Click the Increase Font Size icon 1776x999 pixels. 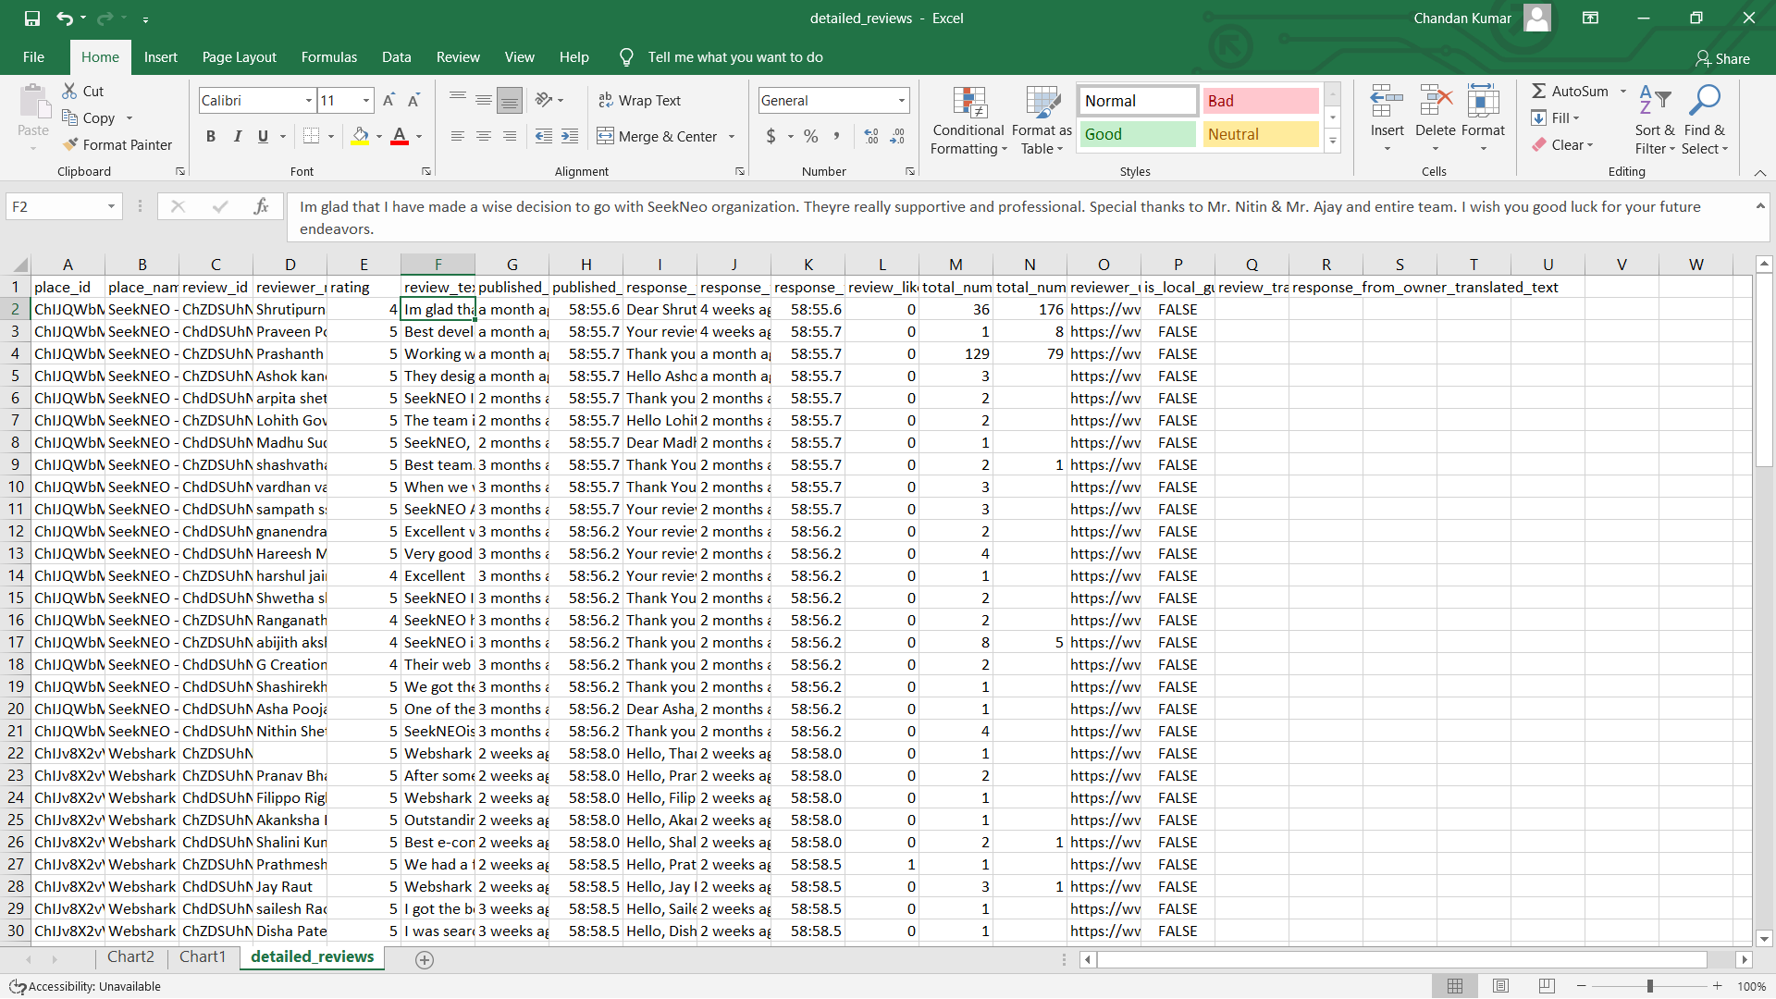tap(388, 100)
